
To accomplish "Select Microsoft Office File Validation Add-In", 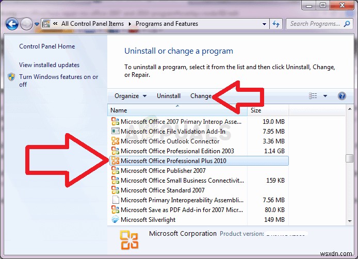I will pos(198,132).
